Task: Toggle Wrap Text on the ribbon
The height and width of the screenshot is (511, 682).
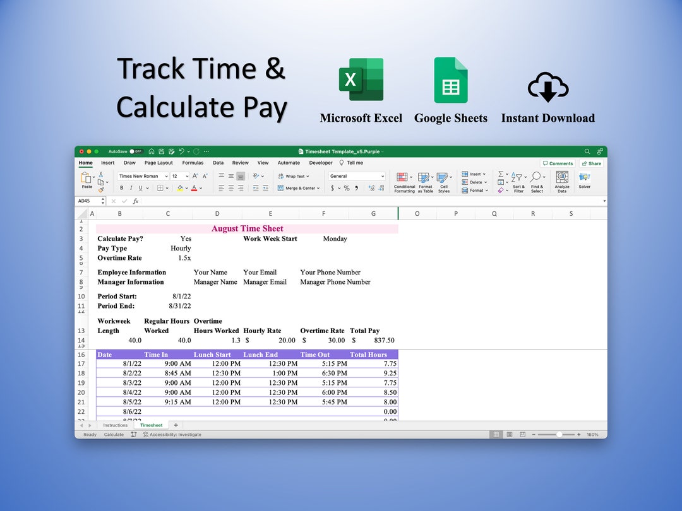Action: point(294,176)
